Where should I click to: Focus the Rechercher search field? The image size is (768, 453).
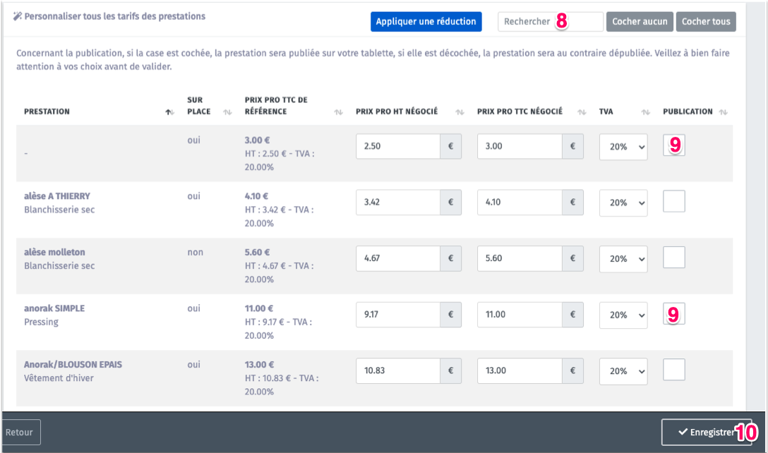[550, 22]
